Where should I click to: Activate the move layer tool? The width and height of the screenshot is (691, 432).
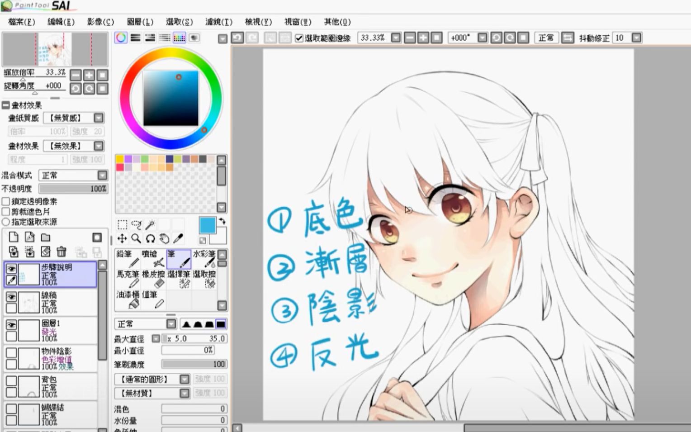click(122, 238)
